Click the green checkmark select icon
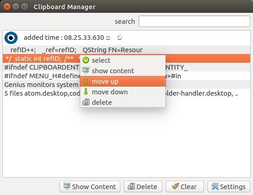The image size is (253, 195). tap(86, 60)
